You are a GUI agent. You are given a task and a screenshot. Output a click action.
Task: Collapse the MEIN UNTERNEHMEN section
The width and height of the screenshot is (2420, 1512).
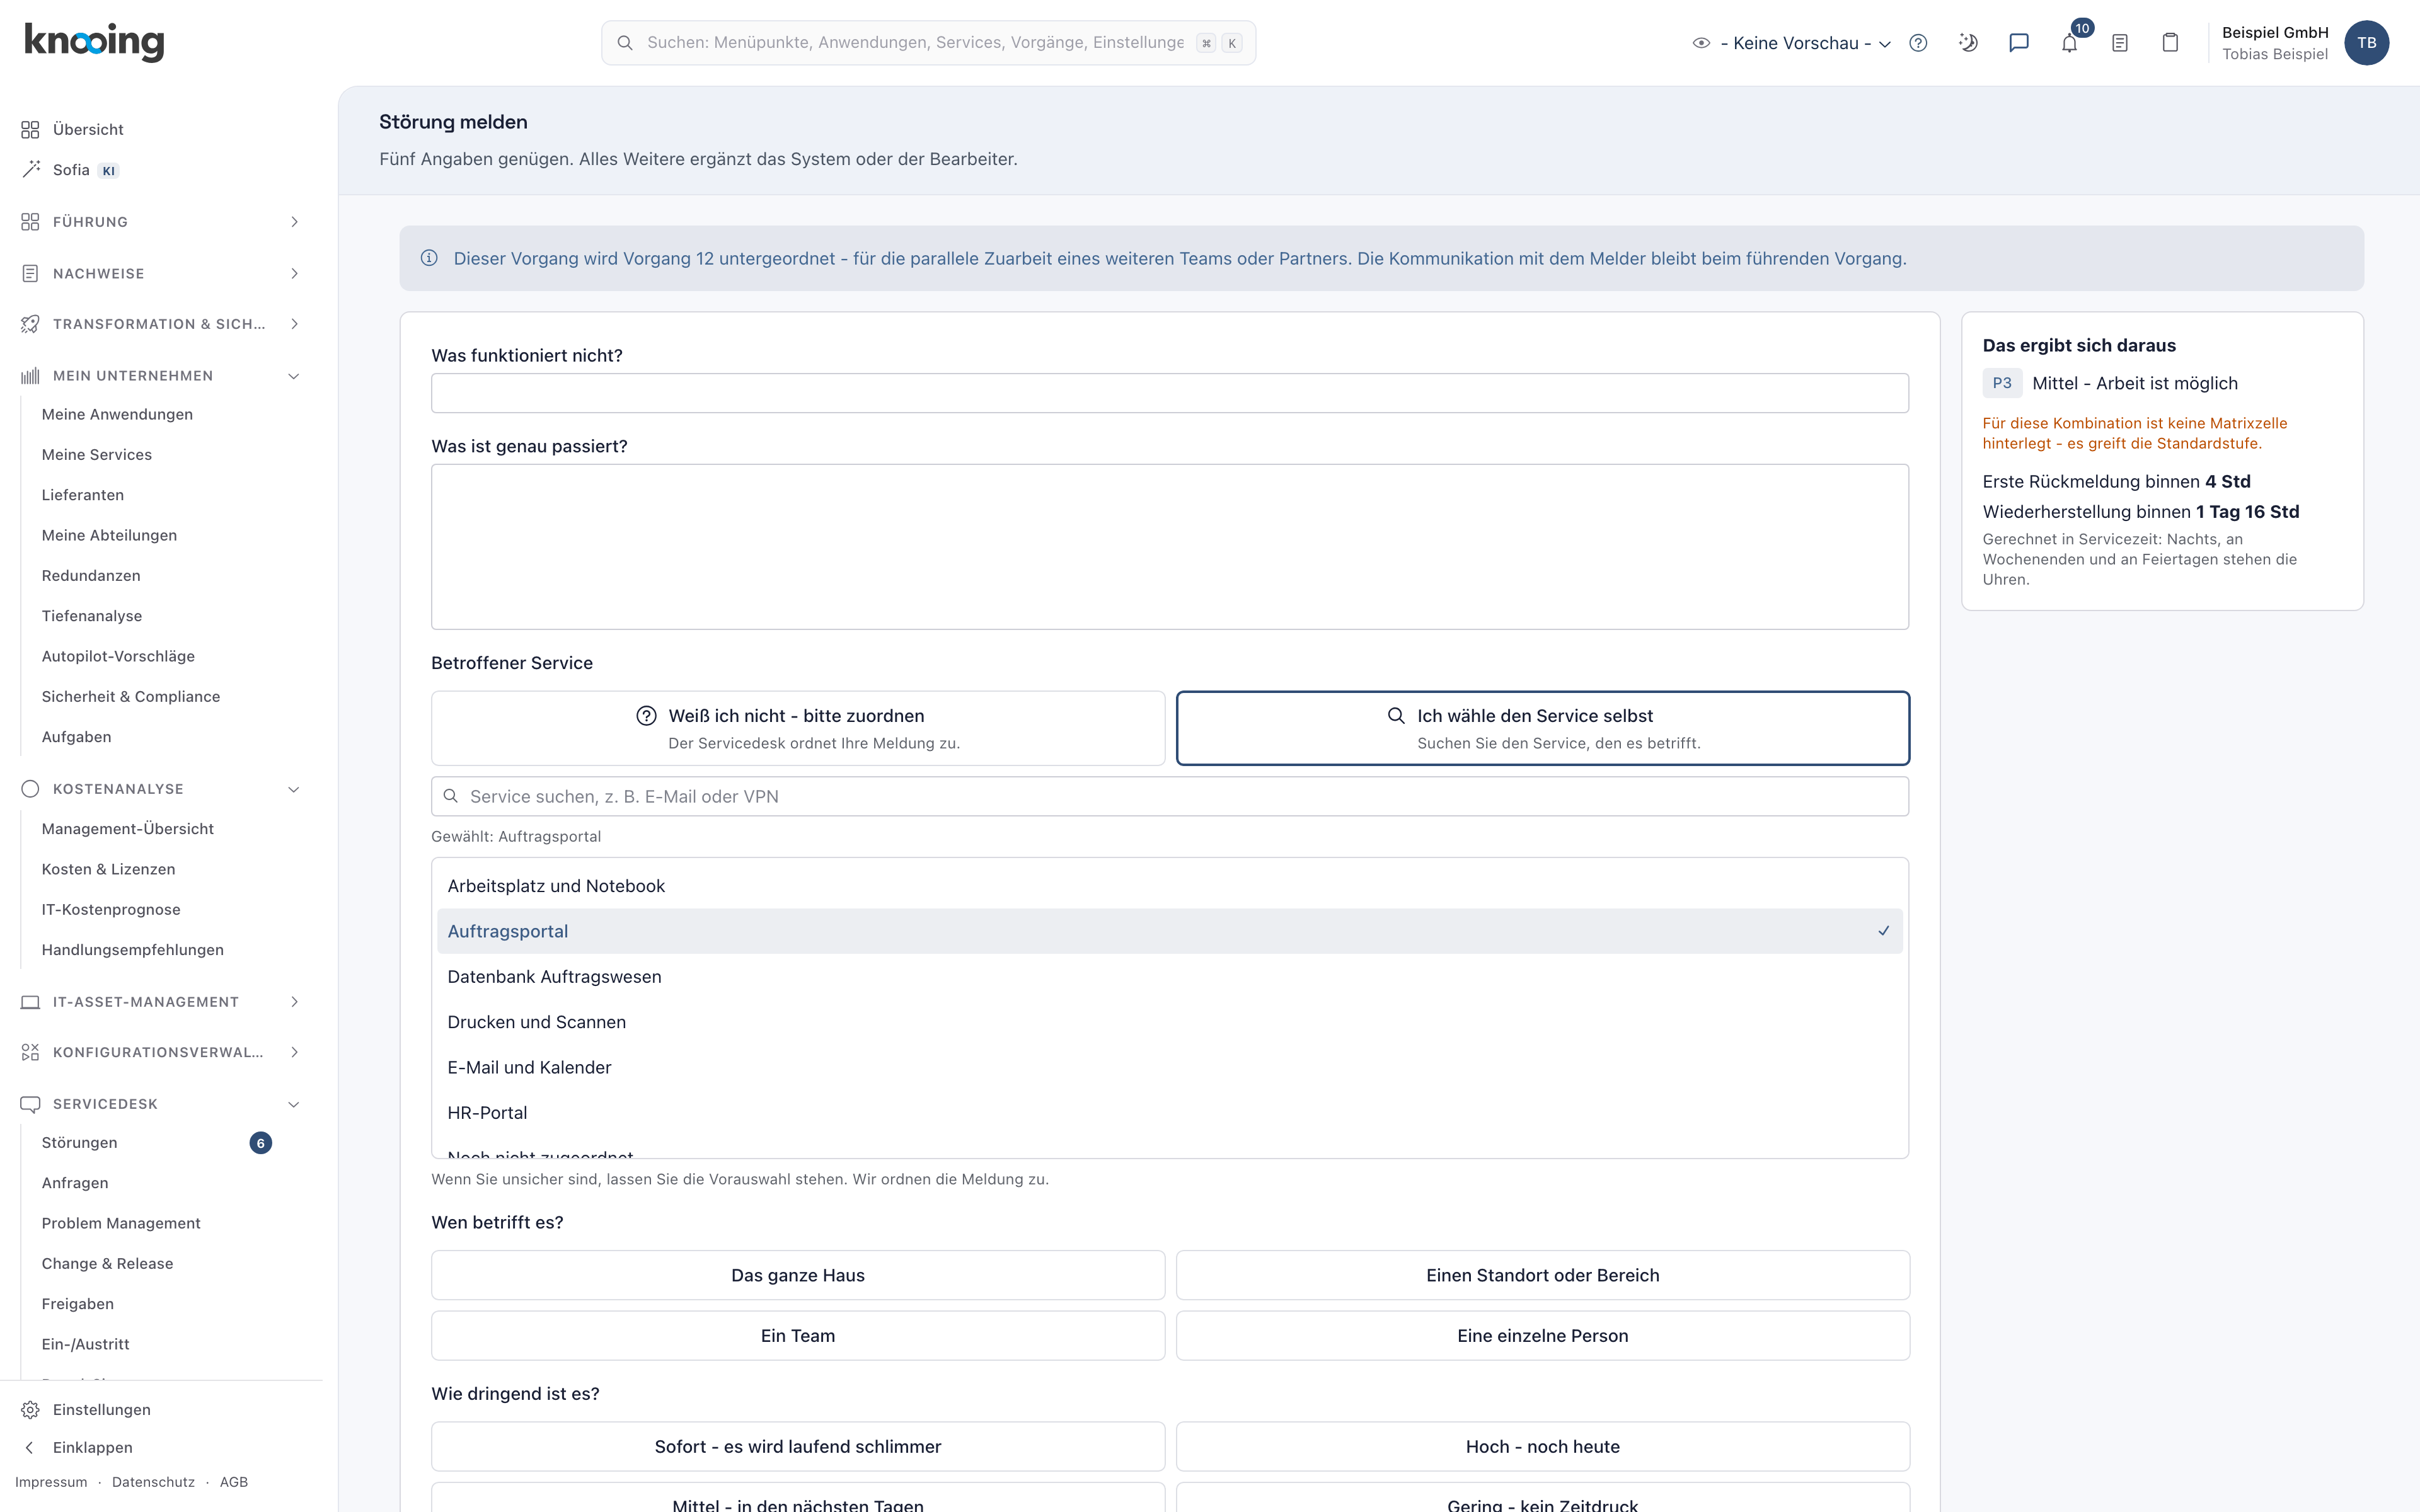pyautogui.click(x=160, y=376)
